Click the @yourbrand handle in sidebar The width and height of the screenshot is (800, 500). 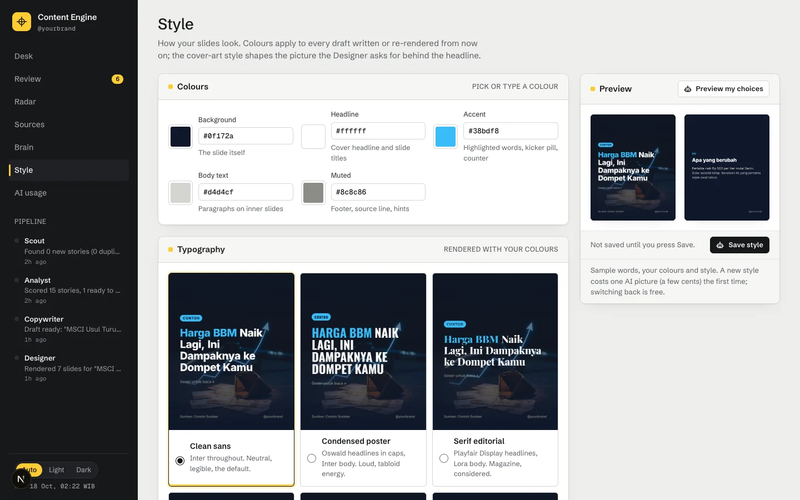(x=57, y=28)
